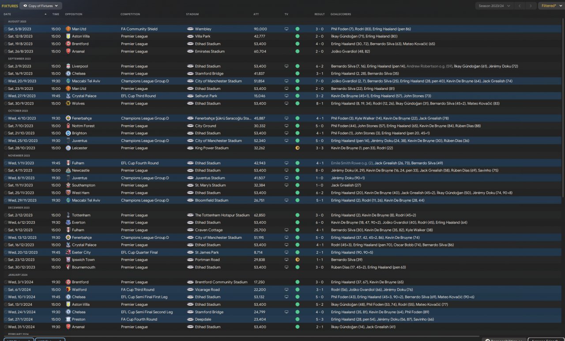Open the Chelsea link in the Stamford Bridge 16/9/2023 row
This screenshot has height=341, width=565.
[x=79, y=74]
